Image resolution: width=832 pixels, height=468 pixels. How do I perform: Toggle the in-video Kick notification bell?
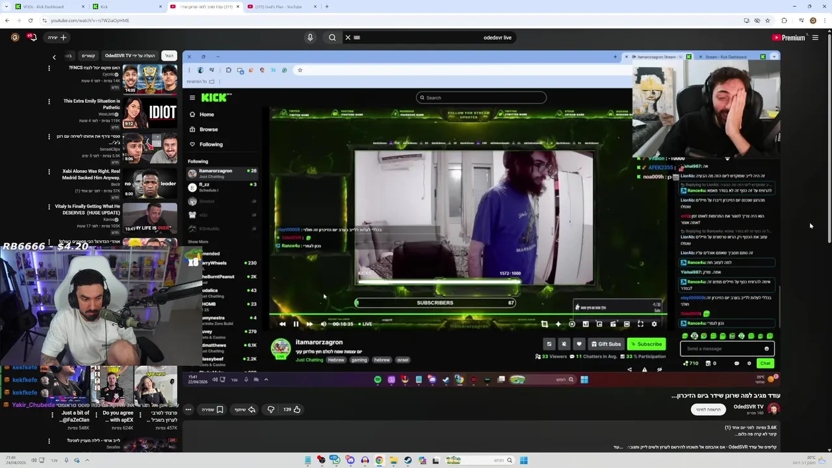(564, 344)
